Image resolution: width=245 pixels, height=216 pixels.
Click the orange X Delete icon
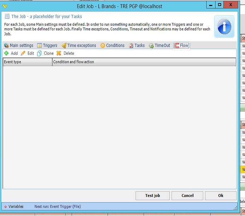pos(59,53)
